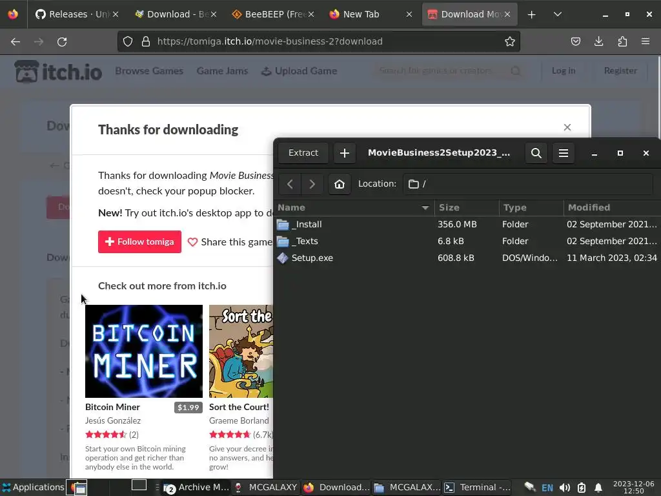Click the taskbar clock
Viewport: 661px width, 496px height.
pos(633,487)
